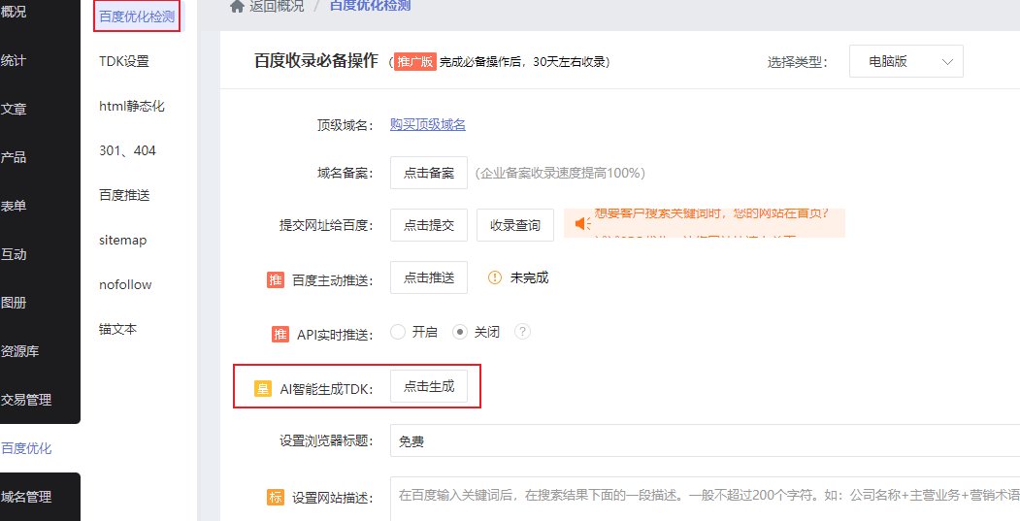Click the 标 badge beside 设置网站描述
Screen dimensions: 1020x521
click(276, 498)
